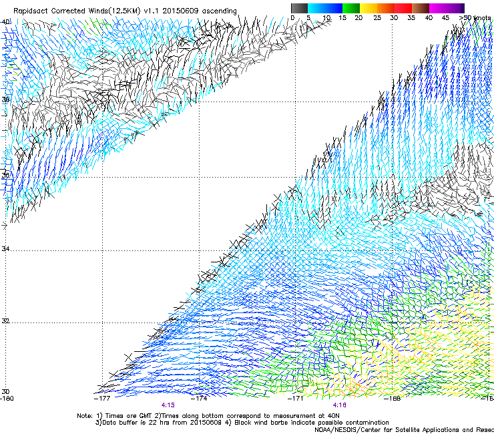
Task: Click the purple '4:15' time marker
Action: 168,405
